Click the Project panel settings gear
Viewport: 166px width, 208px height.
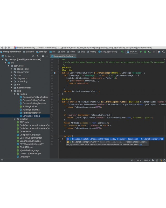tap(43, 56)
